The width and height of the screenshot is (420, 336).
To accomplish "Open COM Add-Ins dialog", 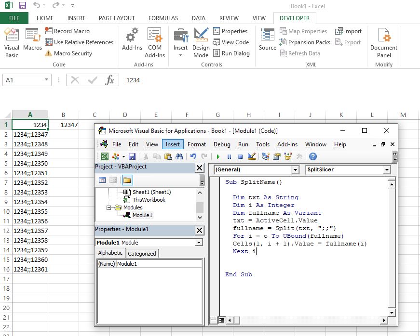I will click(x=155, y=43).
